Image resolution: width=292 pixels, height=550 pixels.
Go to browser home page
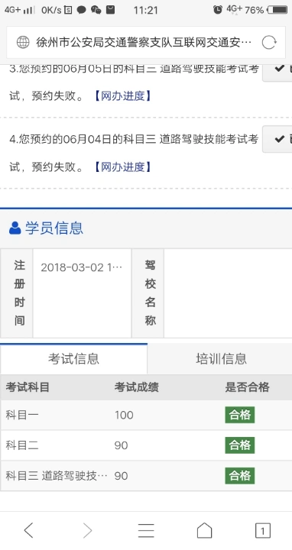tap(204, 530)
